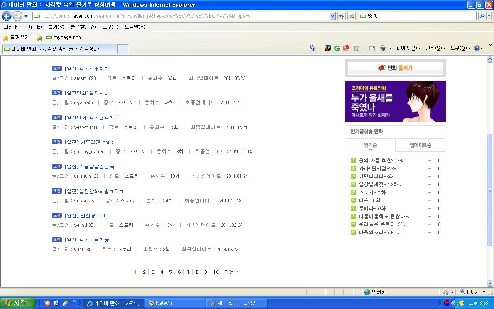494x309 pixels.
Task: Open the [일진]위풍당당일진高 comic link
Action: [x=89, y=166]
